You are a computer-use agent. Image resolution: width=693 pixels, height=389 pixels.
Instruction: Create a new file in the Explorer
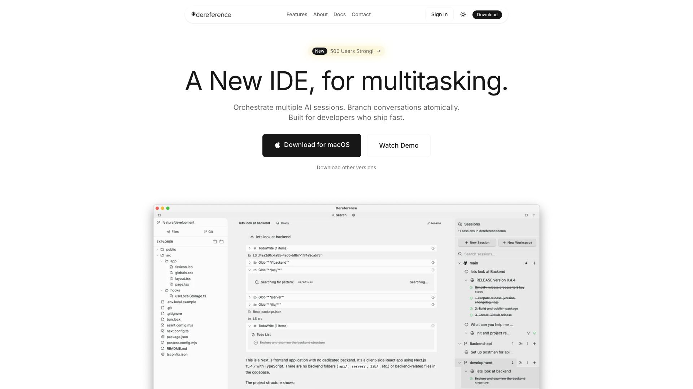tap(215, 242)
